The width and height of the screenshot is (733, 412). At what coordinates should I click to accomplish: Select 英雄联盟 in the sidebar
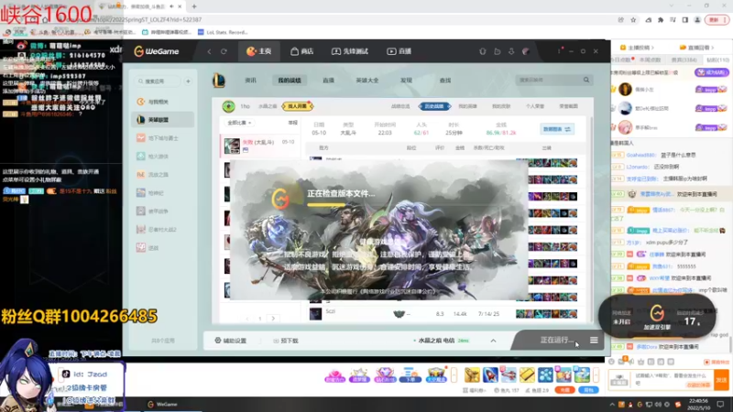pos(163,120)
